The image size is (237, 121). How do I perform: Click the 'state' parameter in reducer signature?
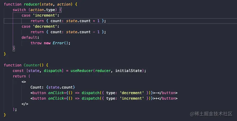pyautogui.click(x=47, y=4)
